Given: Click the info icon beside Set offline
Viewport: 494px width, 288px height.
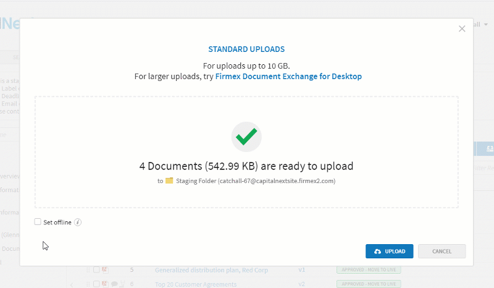Looking at the screenshot, I should 78,222.
